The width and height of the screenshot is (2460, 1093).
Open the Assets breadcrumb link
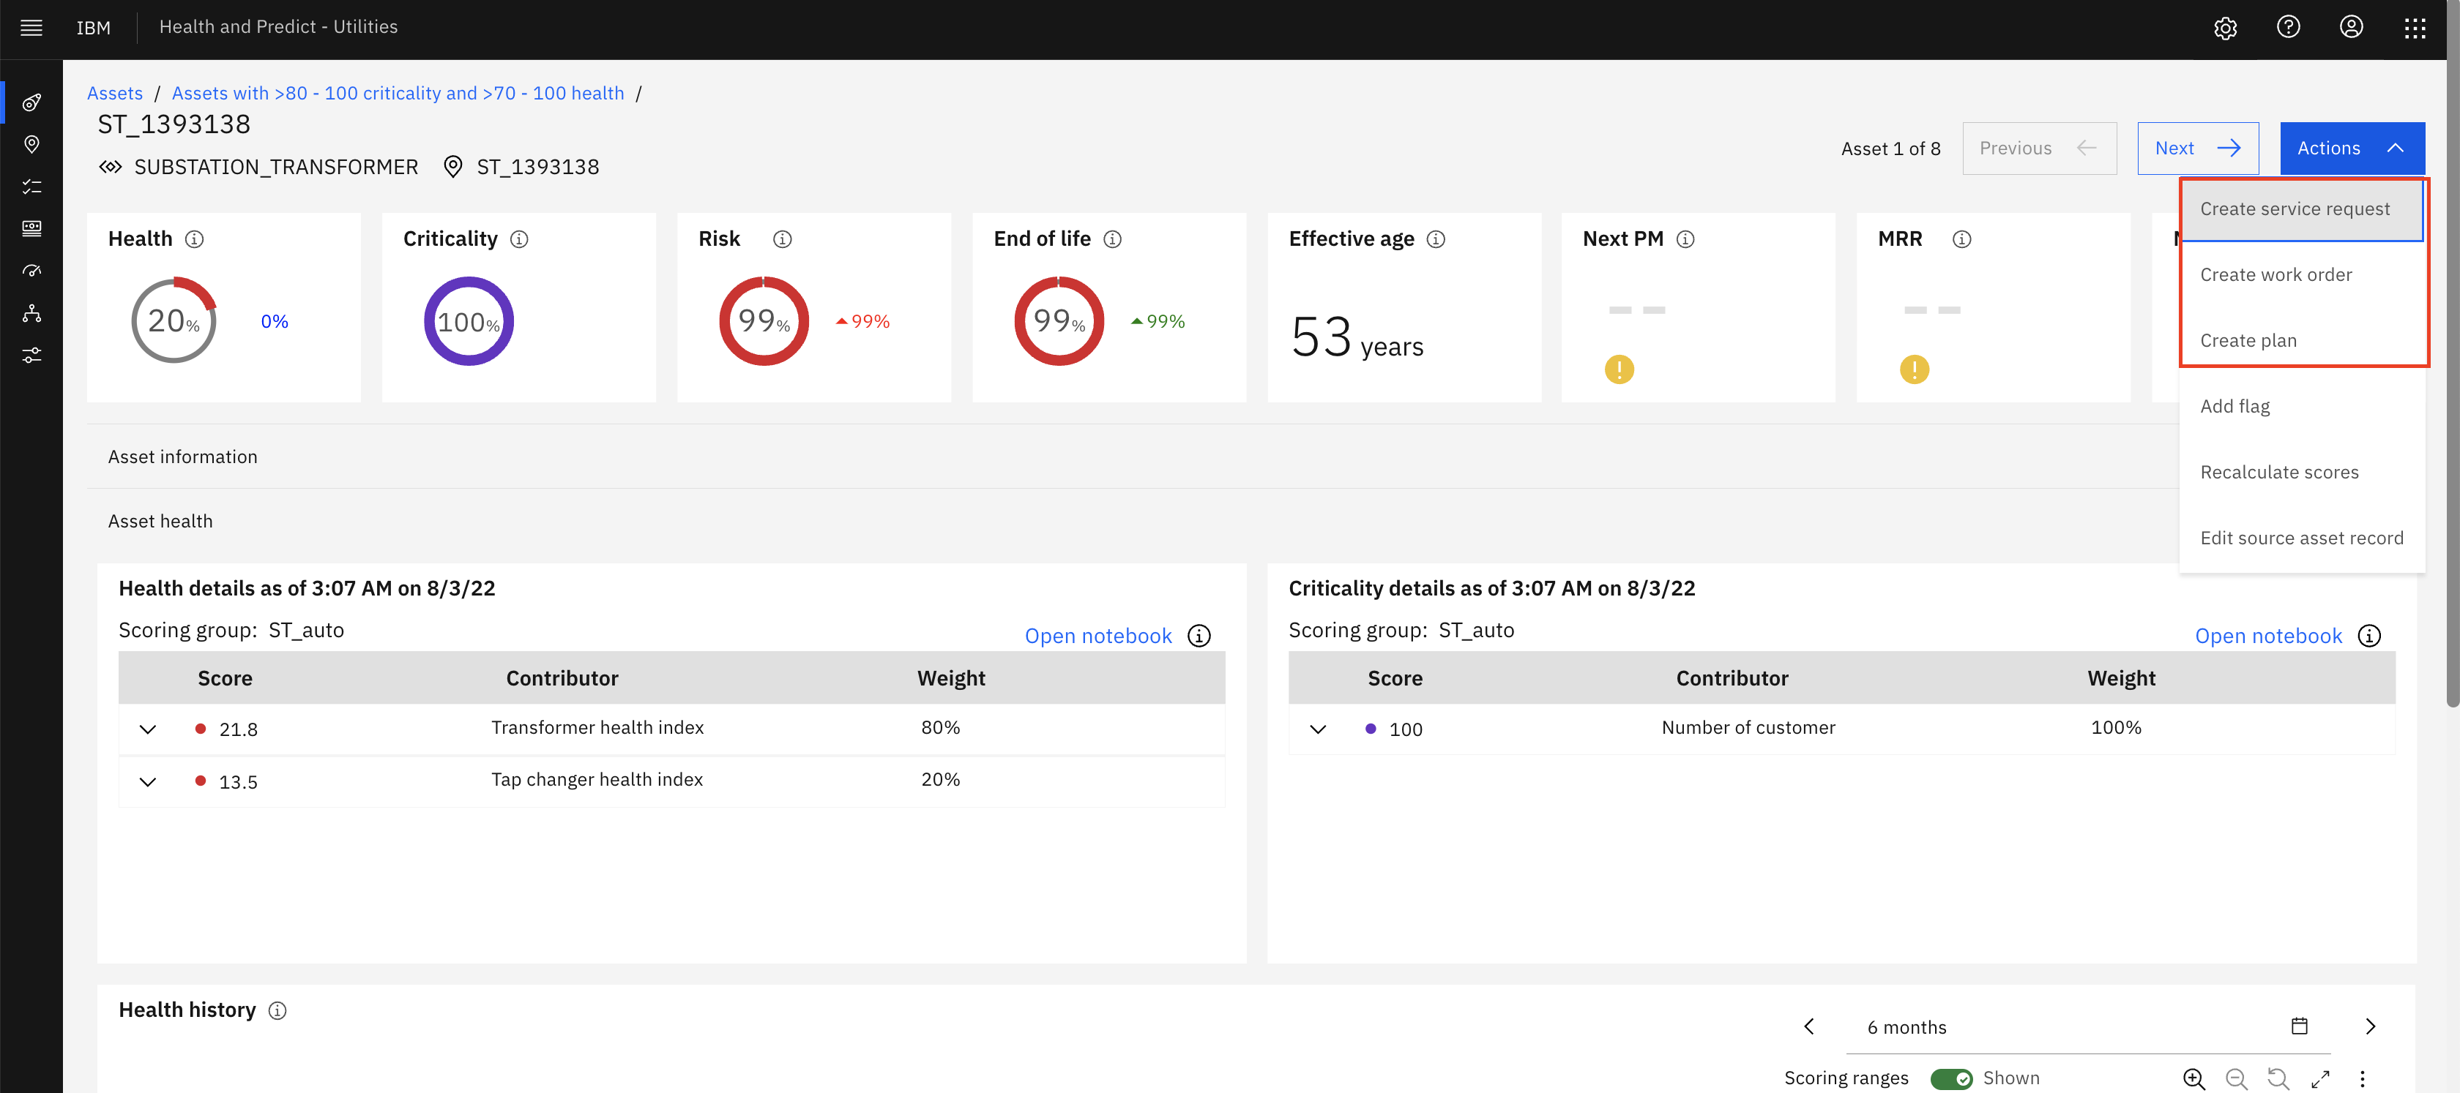pos(115,94)
